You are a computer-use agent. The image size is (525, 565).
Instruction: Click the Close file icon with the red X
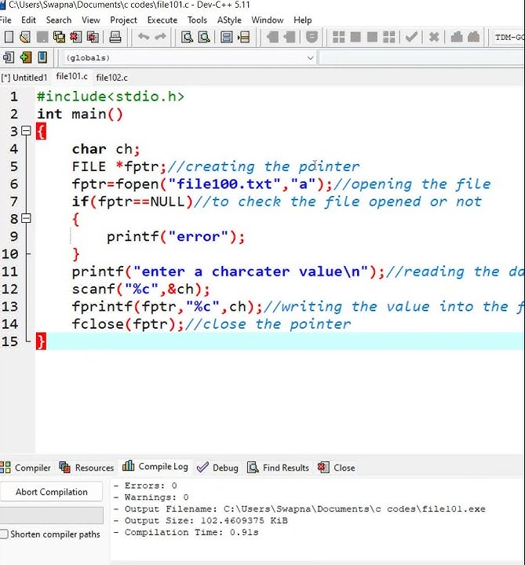(x=75, y=37)
